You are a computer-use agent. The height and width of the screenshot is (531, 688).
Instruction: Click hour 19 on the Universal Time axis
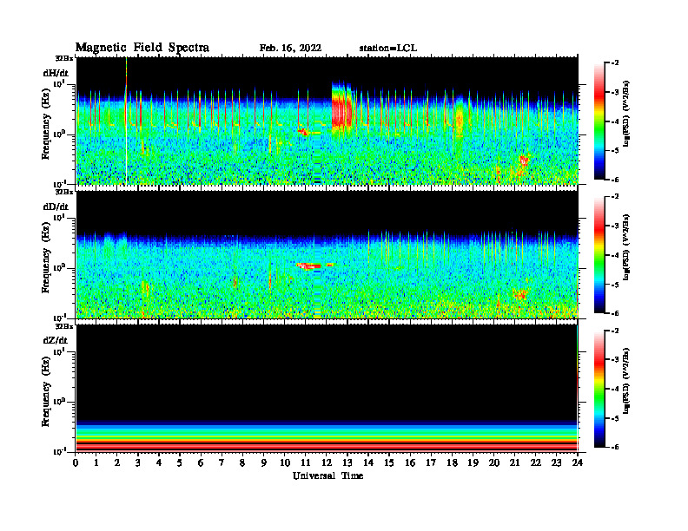pyautogui.click(x=473, y=462)
